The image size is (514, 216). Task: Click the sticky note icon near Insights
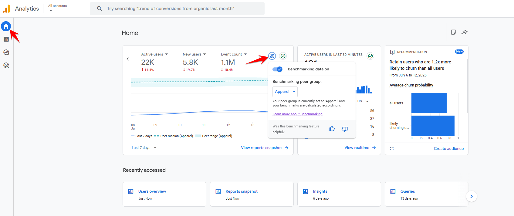[453, 32]
